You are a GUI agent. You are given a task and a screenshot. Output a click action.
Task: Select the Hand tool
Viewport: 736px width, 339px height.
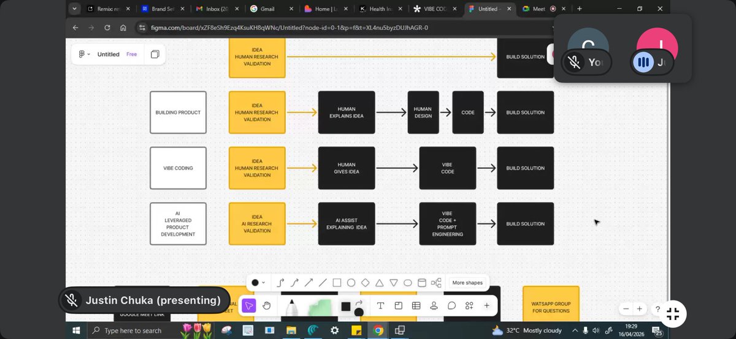coord(267,305)
